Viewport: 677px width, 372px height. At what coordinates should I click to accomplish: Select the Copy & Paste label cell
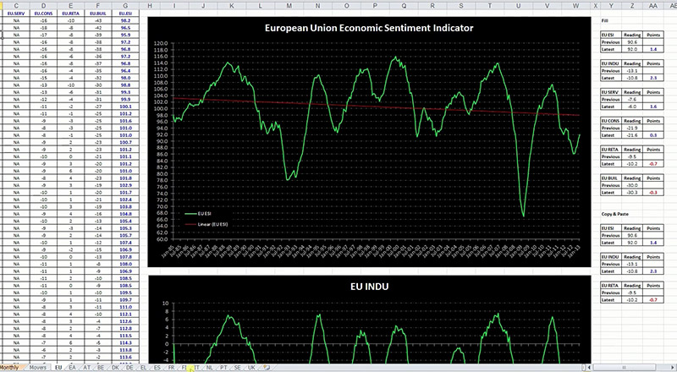pos(615,214)
